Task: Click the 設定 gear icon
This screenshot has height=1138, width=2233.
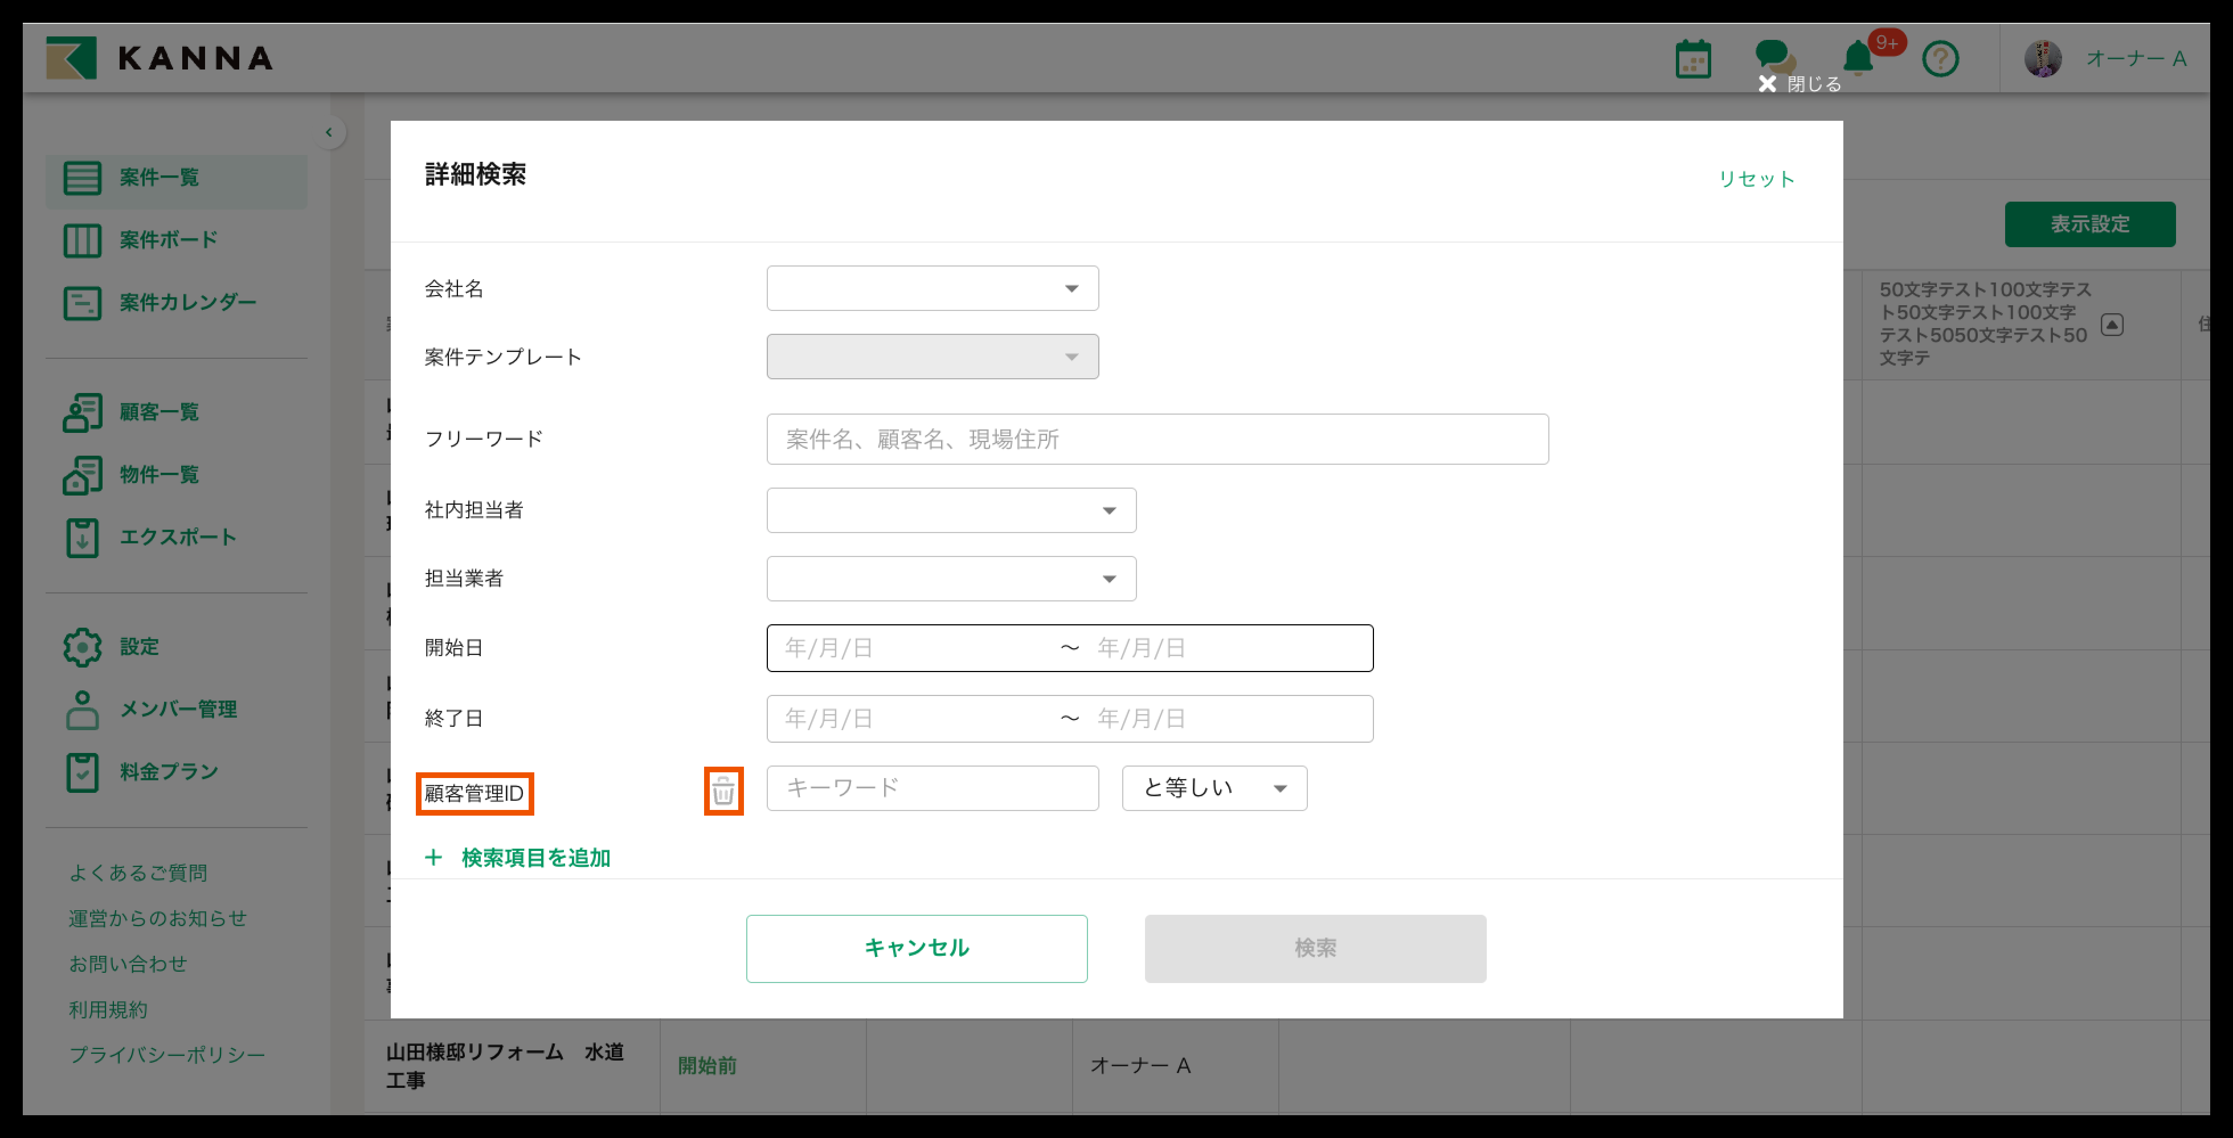Action: coord(83,646)
